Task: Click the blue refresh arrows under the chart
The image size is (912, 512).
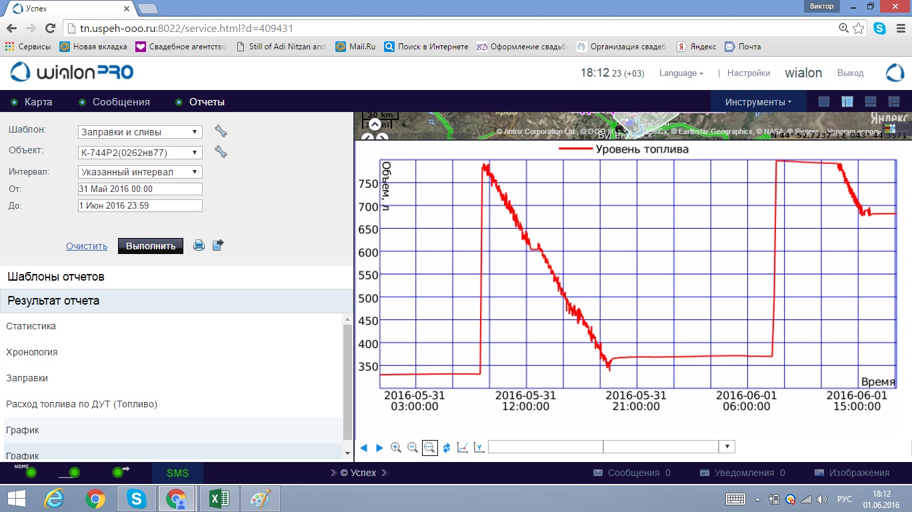Action: [x=447, y=447]
